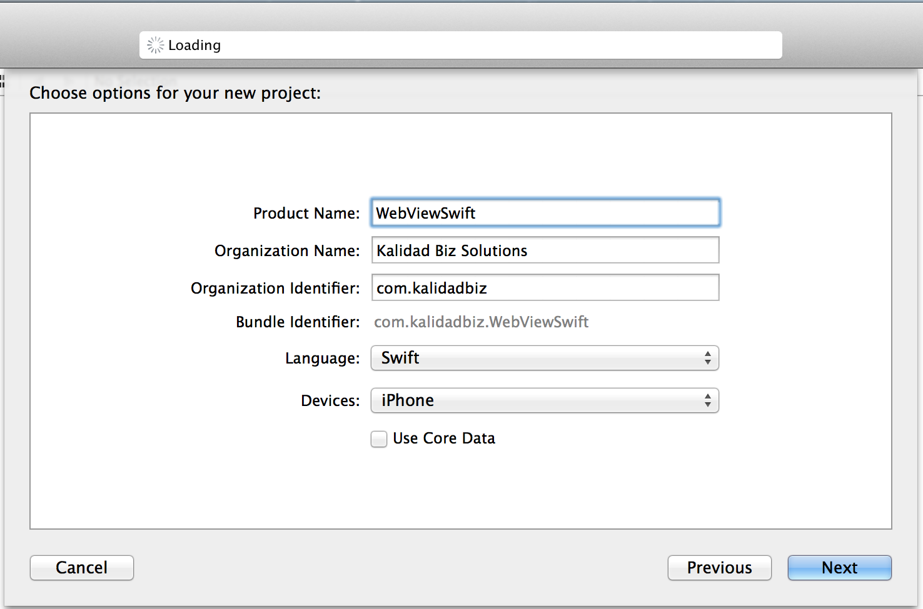Enable the Use Core Data checkbox

click(x=379, y=439)
